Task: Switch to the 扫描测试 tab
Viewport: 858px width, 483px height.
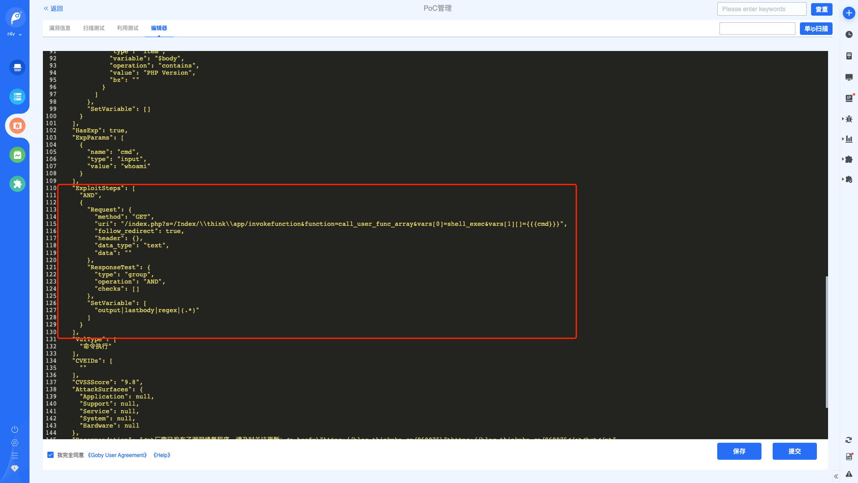Action: coord(94,28)
